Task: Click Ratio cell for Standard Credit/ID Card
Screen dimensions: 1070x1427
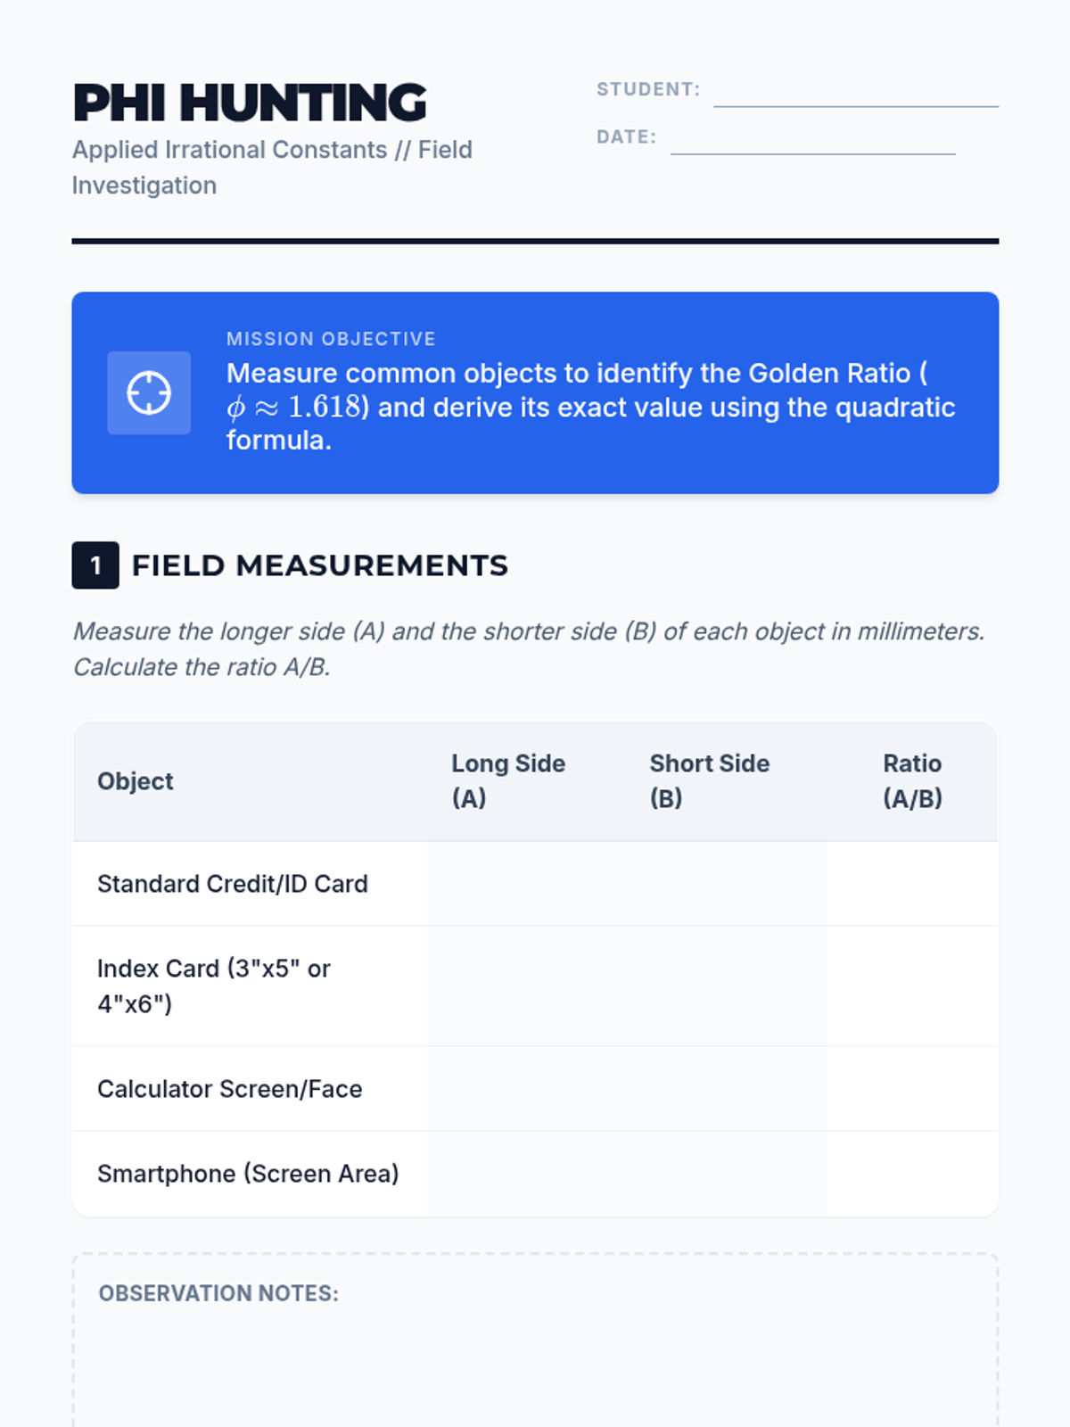Action: [911, 884]
